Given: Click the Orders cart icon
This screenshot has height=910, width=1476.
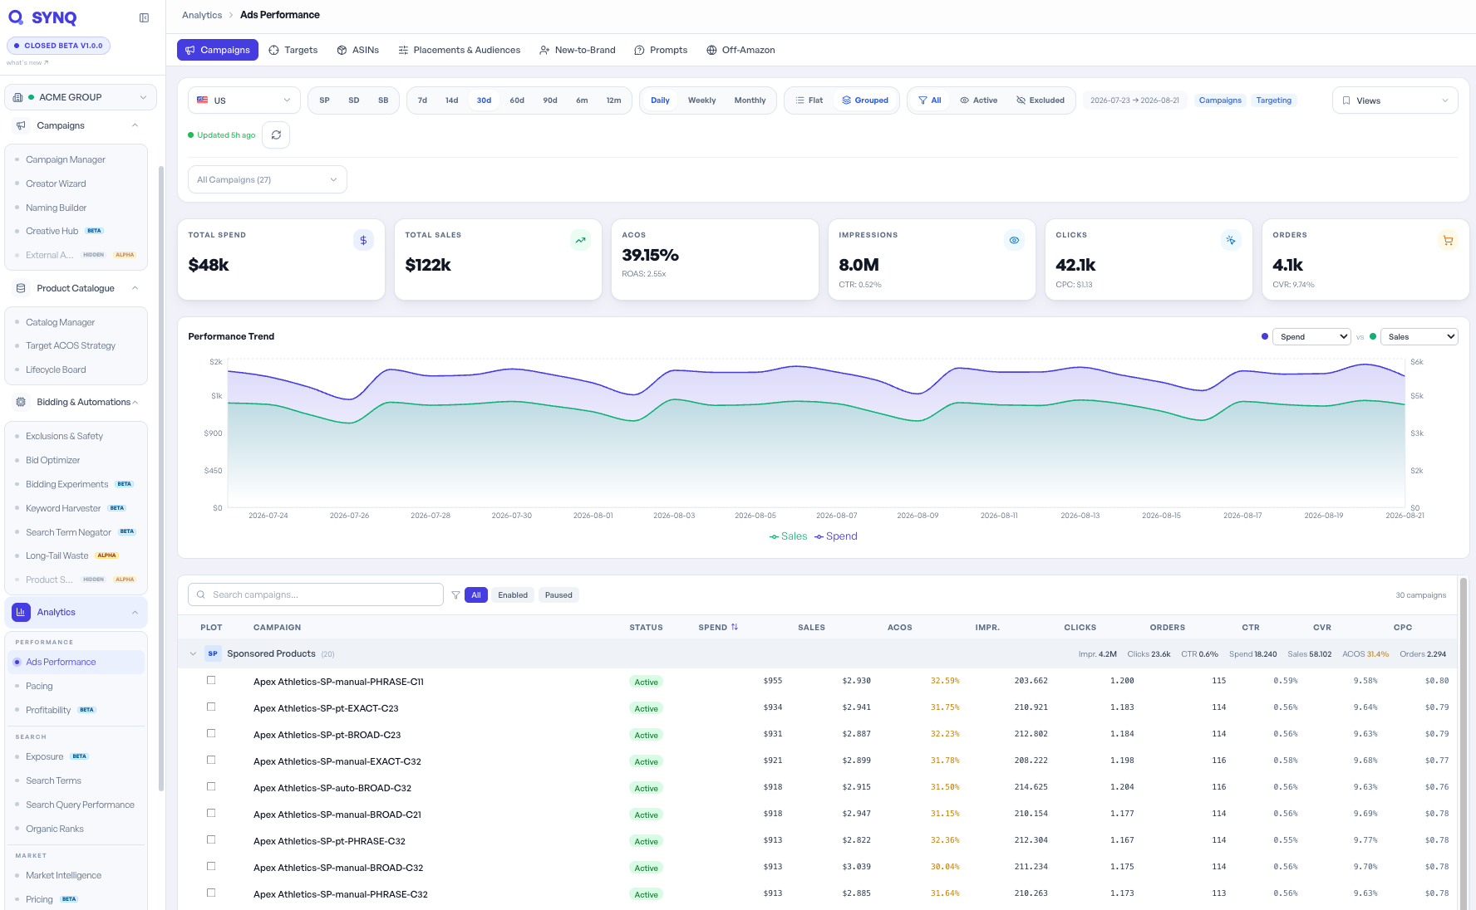Looking at the screenshot, I should 1448,240.
